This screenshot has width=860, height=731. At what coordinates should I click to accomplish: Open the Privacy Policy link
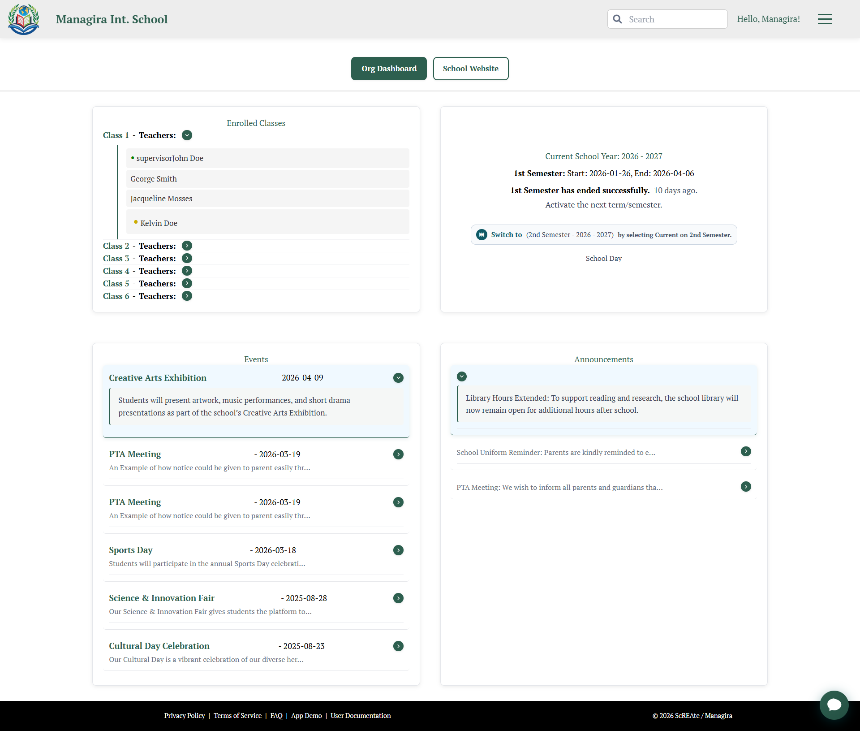tap(184, 715)
